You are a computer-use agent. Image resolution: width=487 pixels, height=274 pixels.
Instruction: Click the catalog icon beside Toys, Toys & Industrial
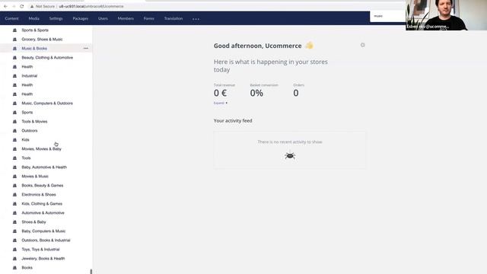coord(14,250)
